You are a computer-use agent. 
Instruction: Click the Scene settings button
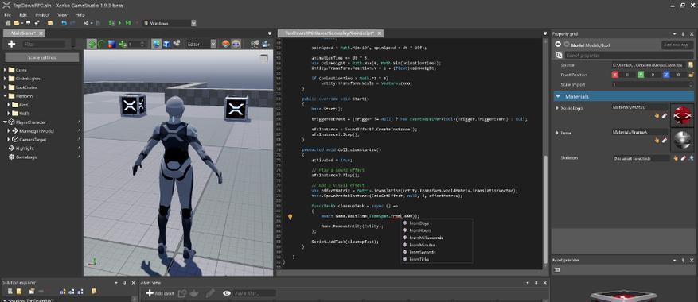42,58
